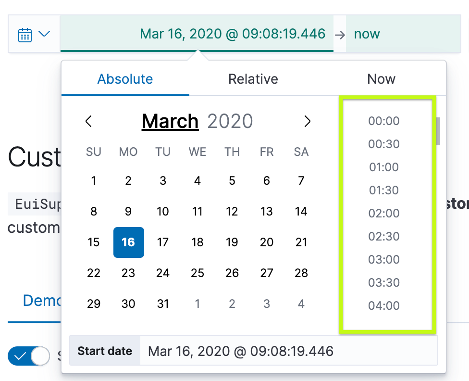Select the highlighted March 16 day

tap(128, 242)
